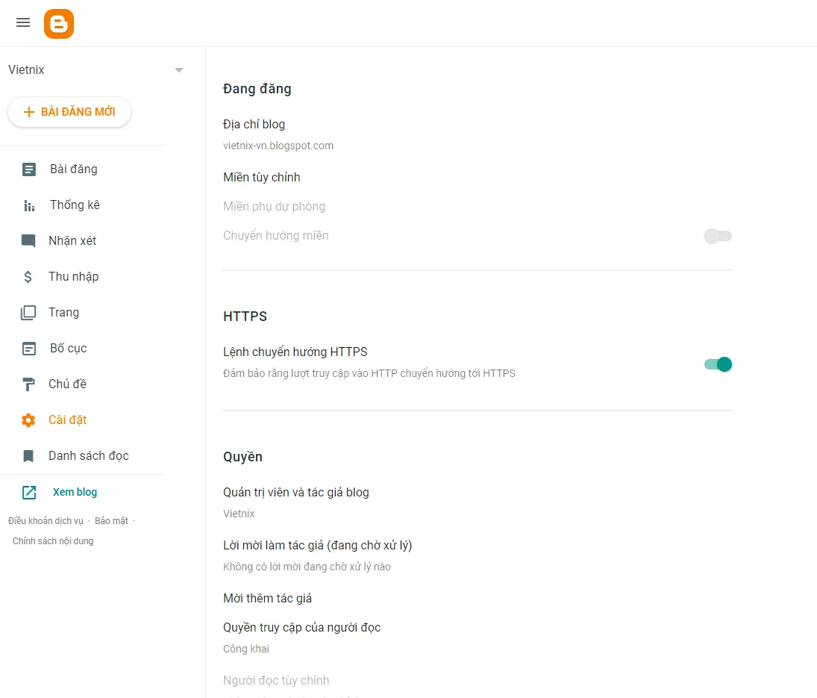Open Điều khoản dịch vụ link

[x=46, y=521]
